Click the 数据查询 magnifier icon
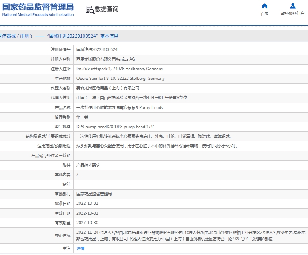Image resolution: width=308 pixels, height=255 pixels. pyautogui.click(x=90, y=10)
